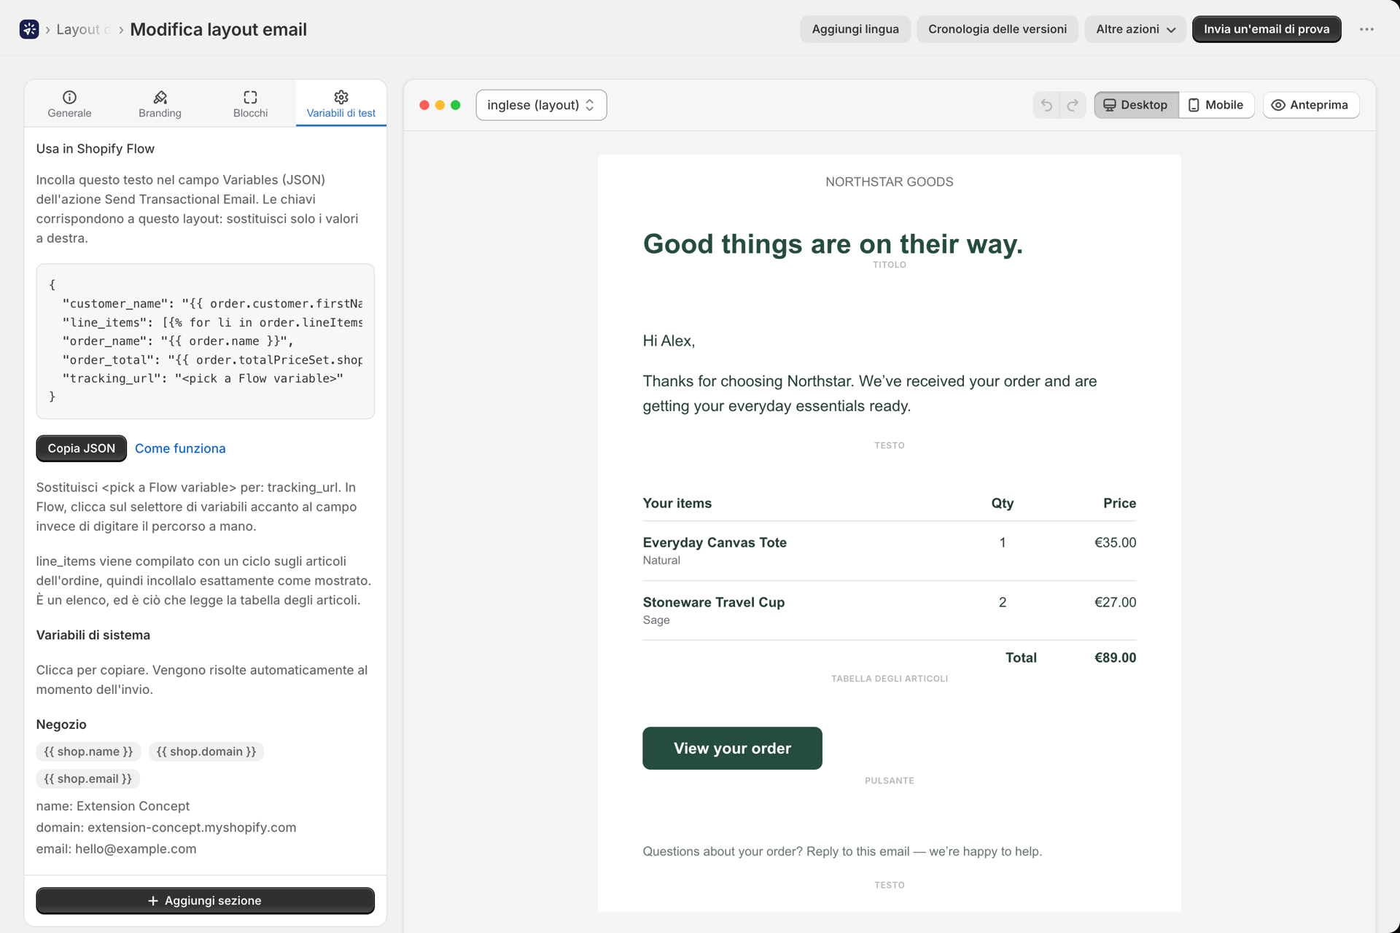
Task: Click the JSON variables code box
Action: point(205,341)
